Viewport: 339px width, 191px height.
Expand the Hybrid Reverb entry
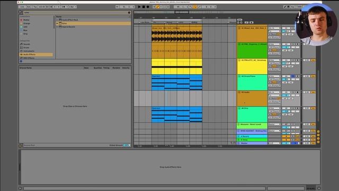[57, 27]
